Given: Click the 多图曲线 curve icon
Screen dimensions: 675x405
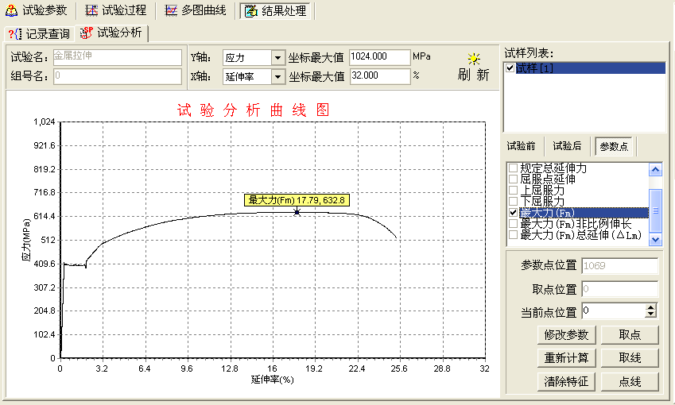Looking at the screenshot, I should [x=171, y=11].
